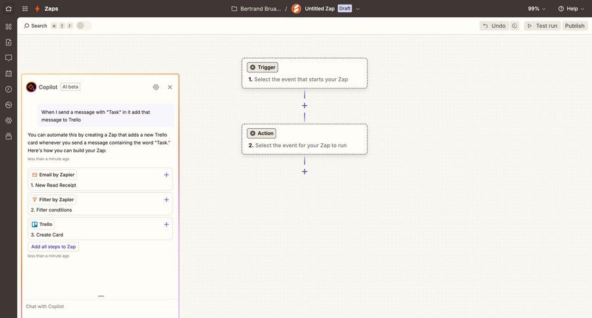Add Filter by Zapier step with plus

pyautogui.click(x=166, y=200)
